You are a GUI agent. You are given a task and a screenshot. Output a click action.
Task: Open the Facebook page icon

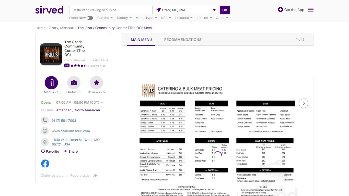45,164
